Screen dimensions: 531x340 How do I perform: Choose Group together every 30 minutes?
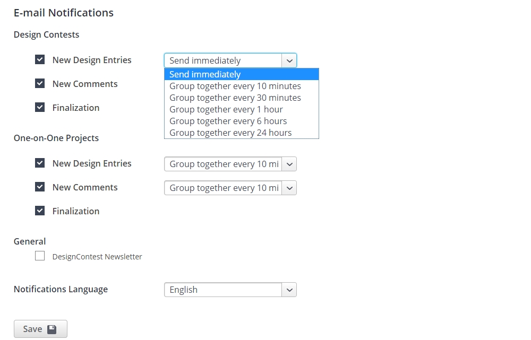[x=235, y=98]
